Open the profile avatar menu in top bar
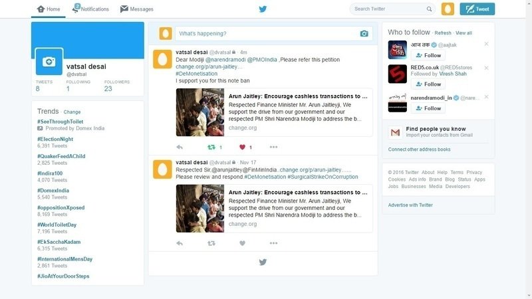The image size is (532, 299). pos(448,9)
